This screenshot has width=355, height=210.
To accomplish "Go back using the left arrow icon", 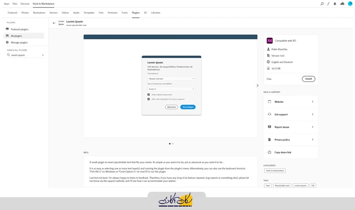I will coord(54,23).
